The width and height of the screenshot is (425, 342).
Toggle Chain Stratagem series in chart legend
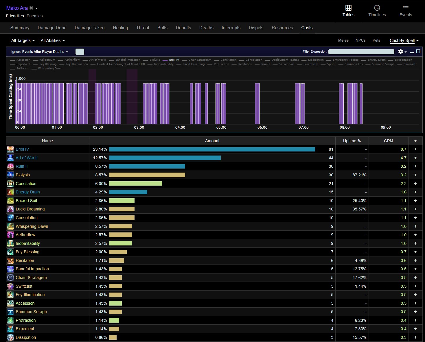pyautogui.click(x=196, y=60)
